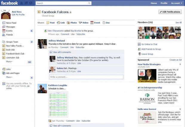The image size is (185, 127).
Task: Click the Leave Group link
Action: (147, 54)
